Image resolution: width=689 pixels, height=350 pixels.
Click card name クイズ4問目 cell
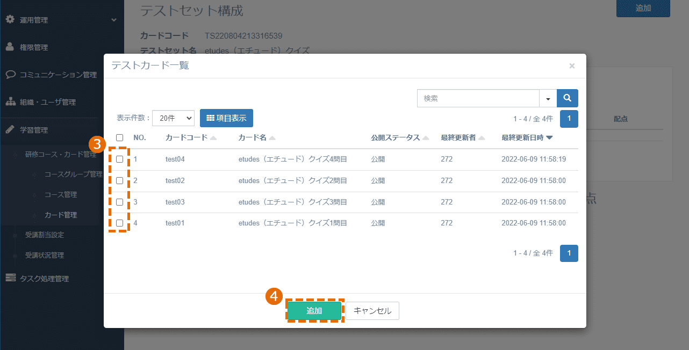293,159
